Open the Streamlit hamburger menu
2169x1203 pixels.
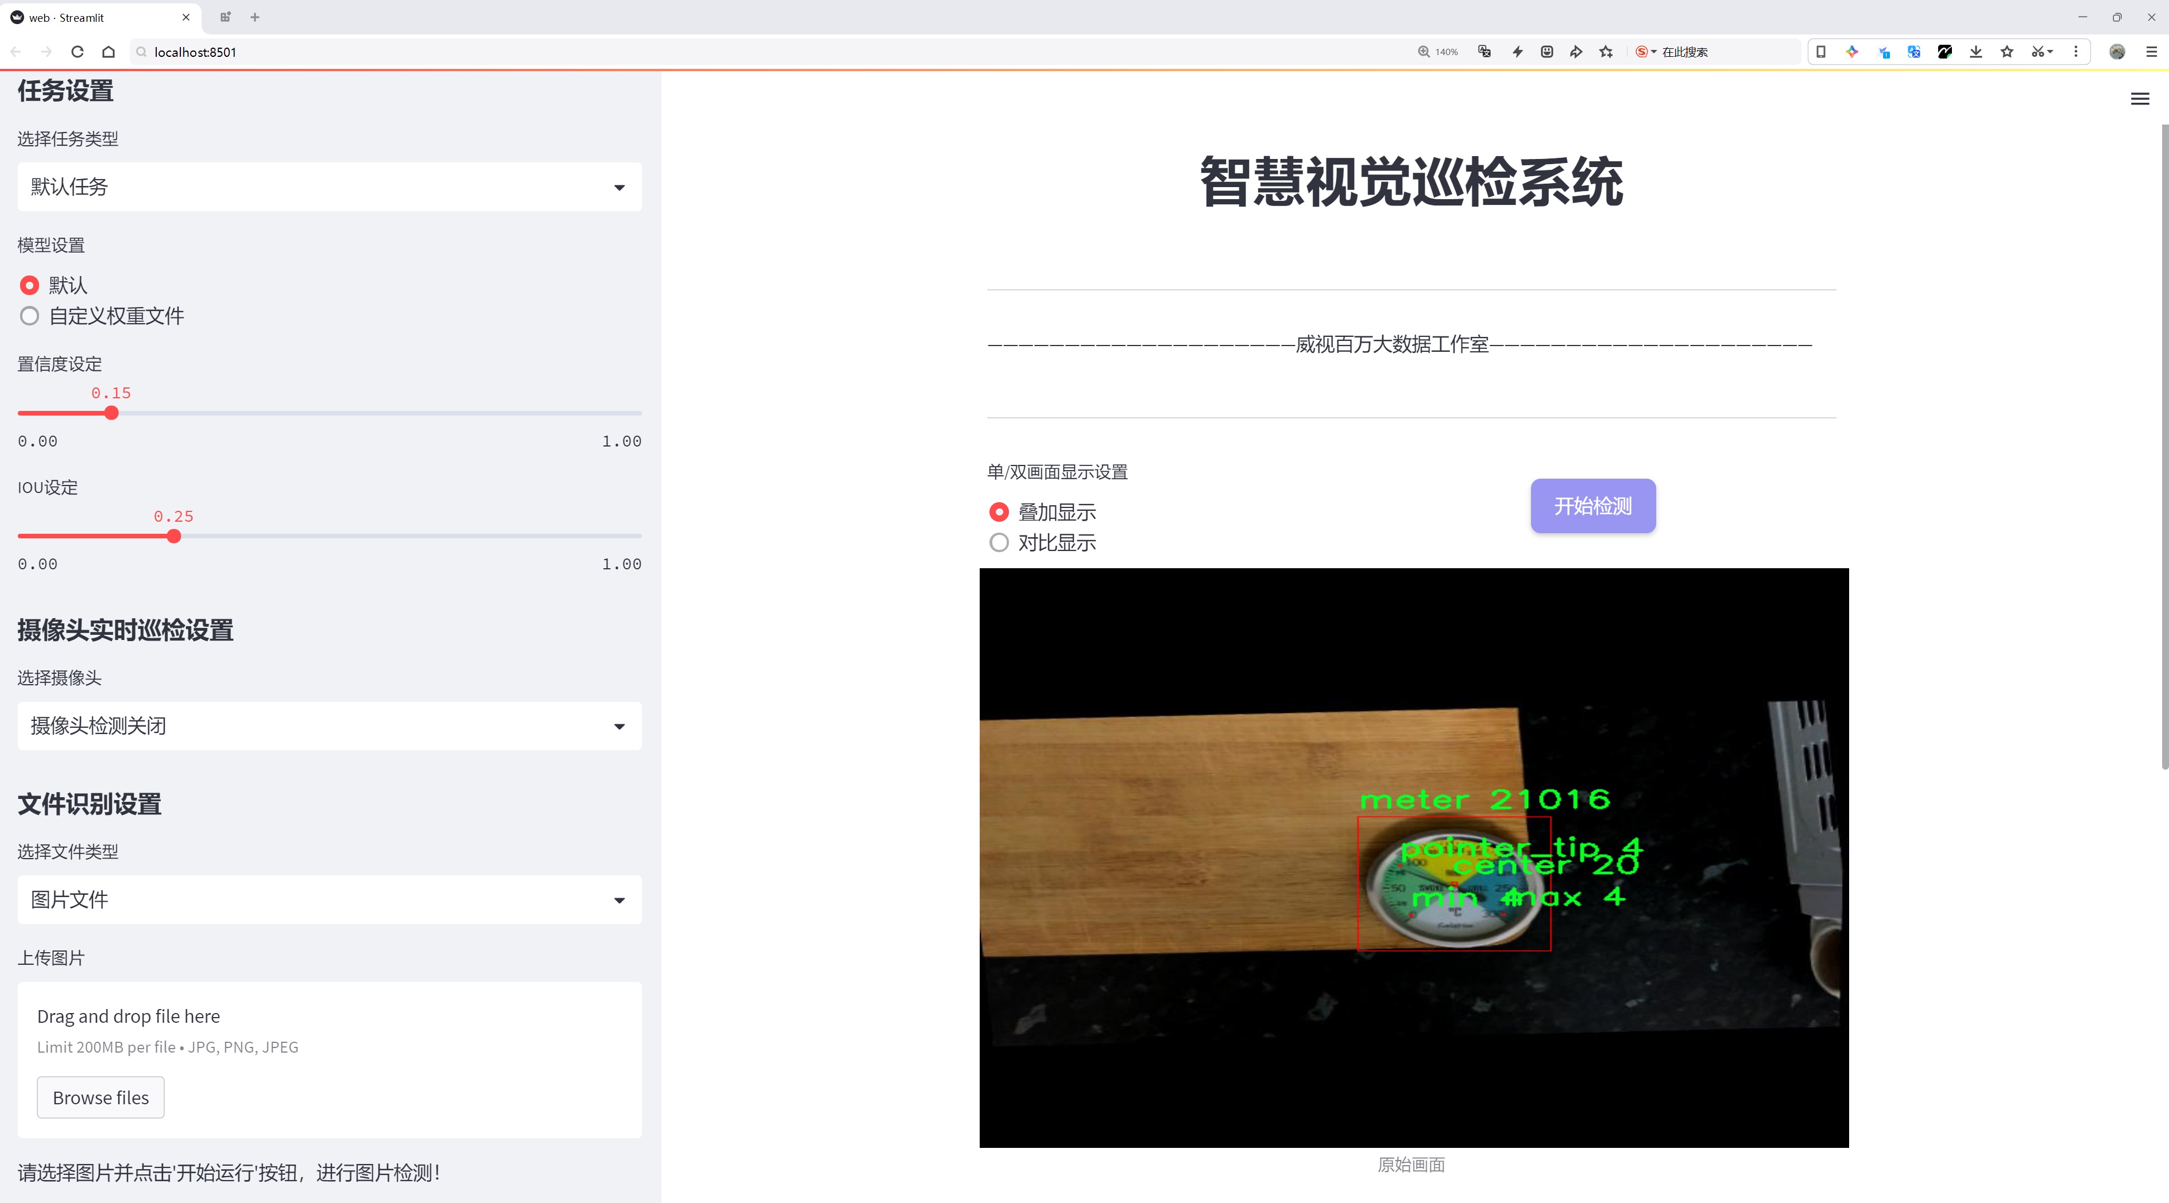[2140, 99]
